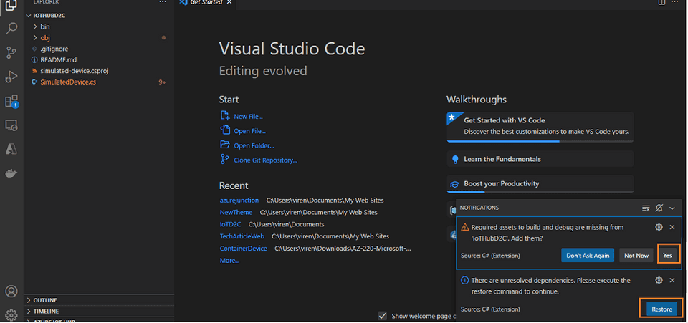
Task: Click Not Now button
Action: 636,255
